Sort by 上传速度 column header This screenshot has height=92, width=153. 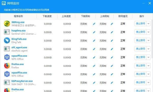coord(66,16)
